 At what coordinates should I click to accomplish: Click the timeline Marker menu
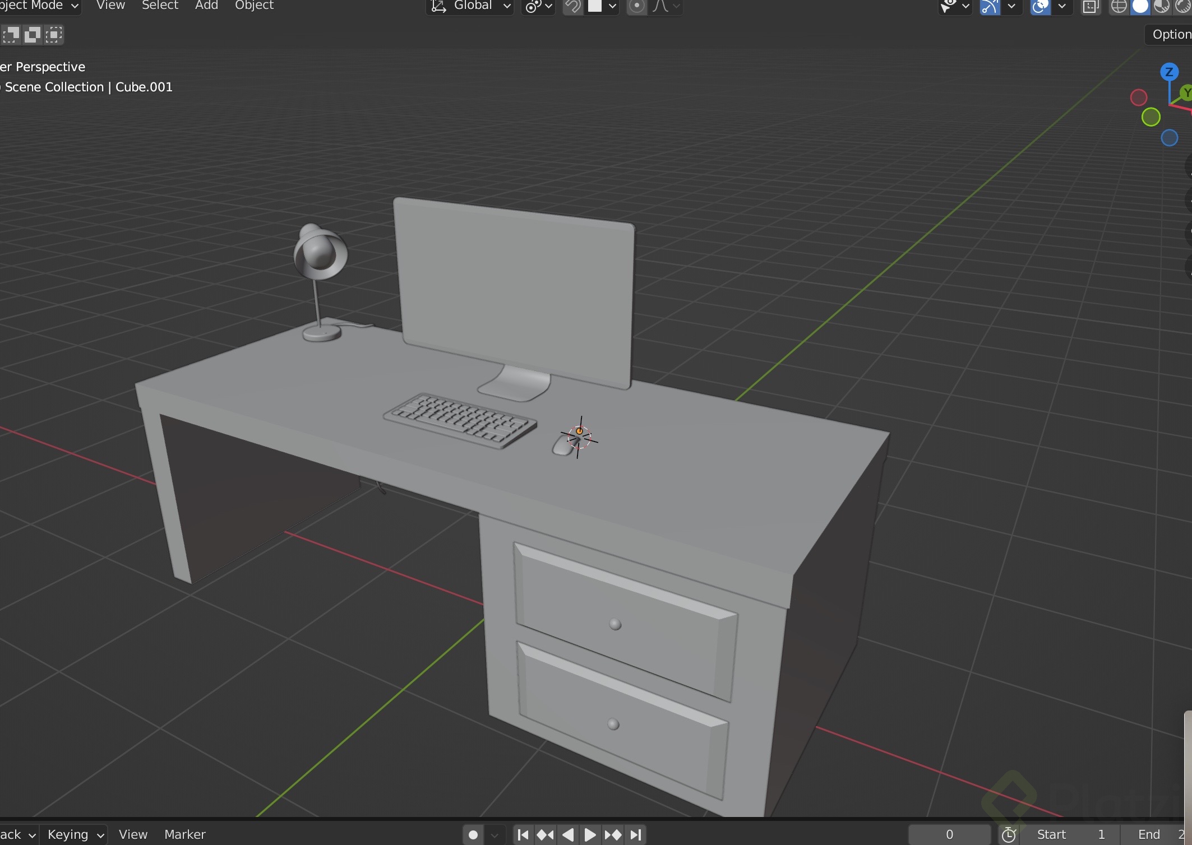coord(184,835)
